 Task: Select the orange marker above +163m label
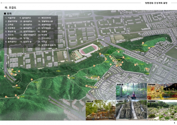(32, 80)
